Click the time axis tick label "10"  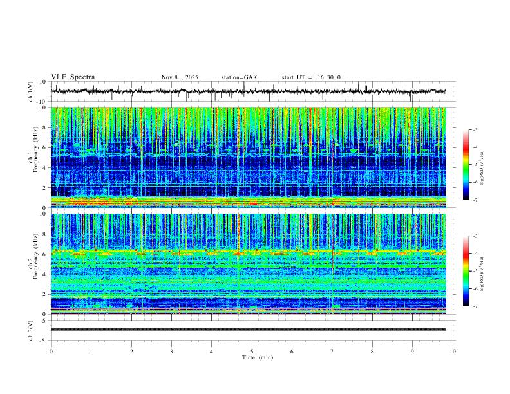(x=453, y=352)
